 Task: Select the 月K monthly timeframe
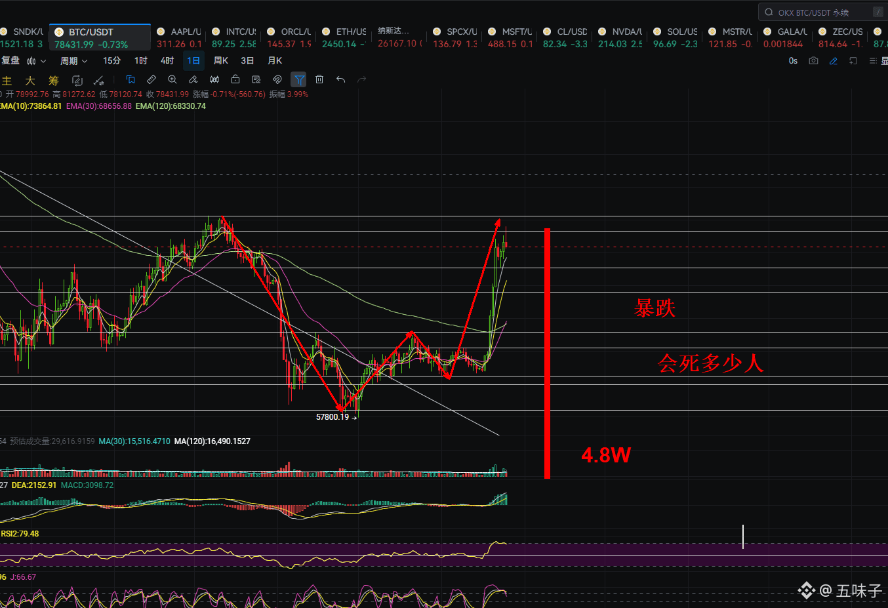click(x=275, y=61)
